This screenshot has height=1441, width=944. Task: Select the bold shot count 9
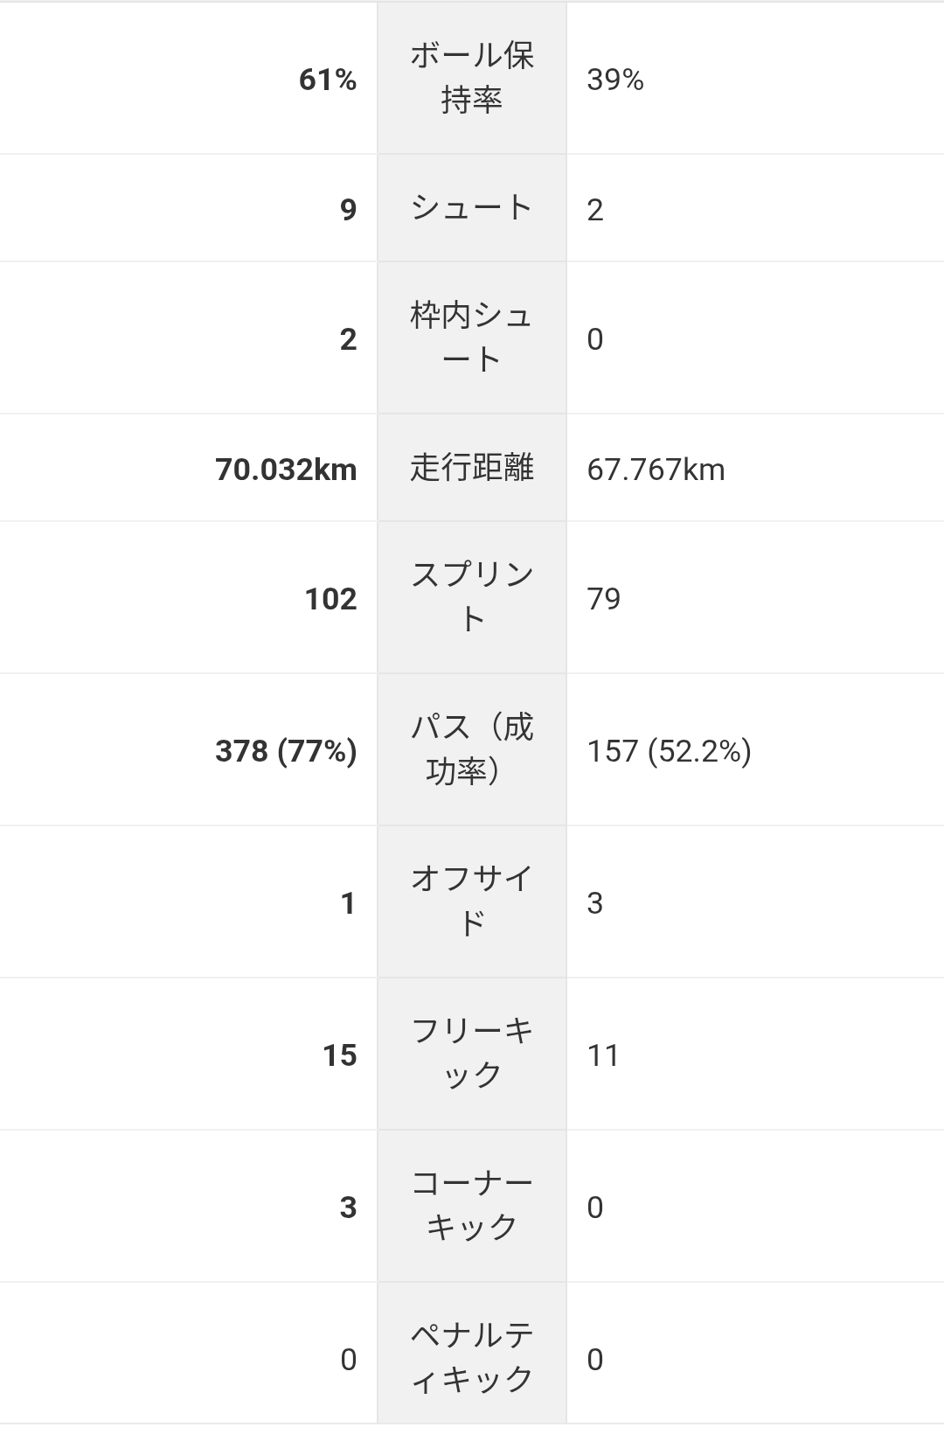(x=348, y=210)
